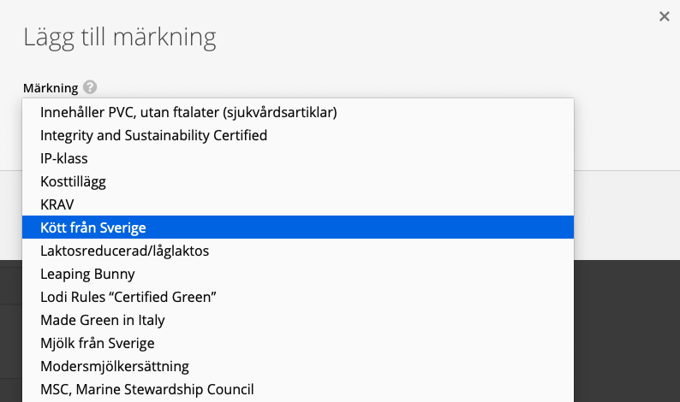Select MSC, Marine Stewardship Council
This screenshot has height=402, width=680.
pyautogui.click(x=298, y=389)
